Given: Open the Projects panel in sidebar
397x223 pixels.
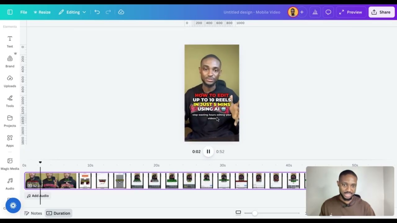Looking at the screenshot, I should tap(10, 121).
